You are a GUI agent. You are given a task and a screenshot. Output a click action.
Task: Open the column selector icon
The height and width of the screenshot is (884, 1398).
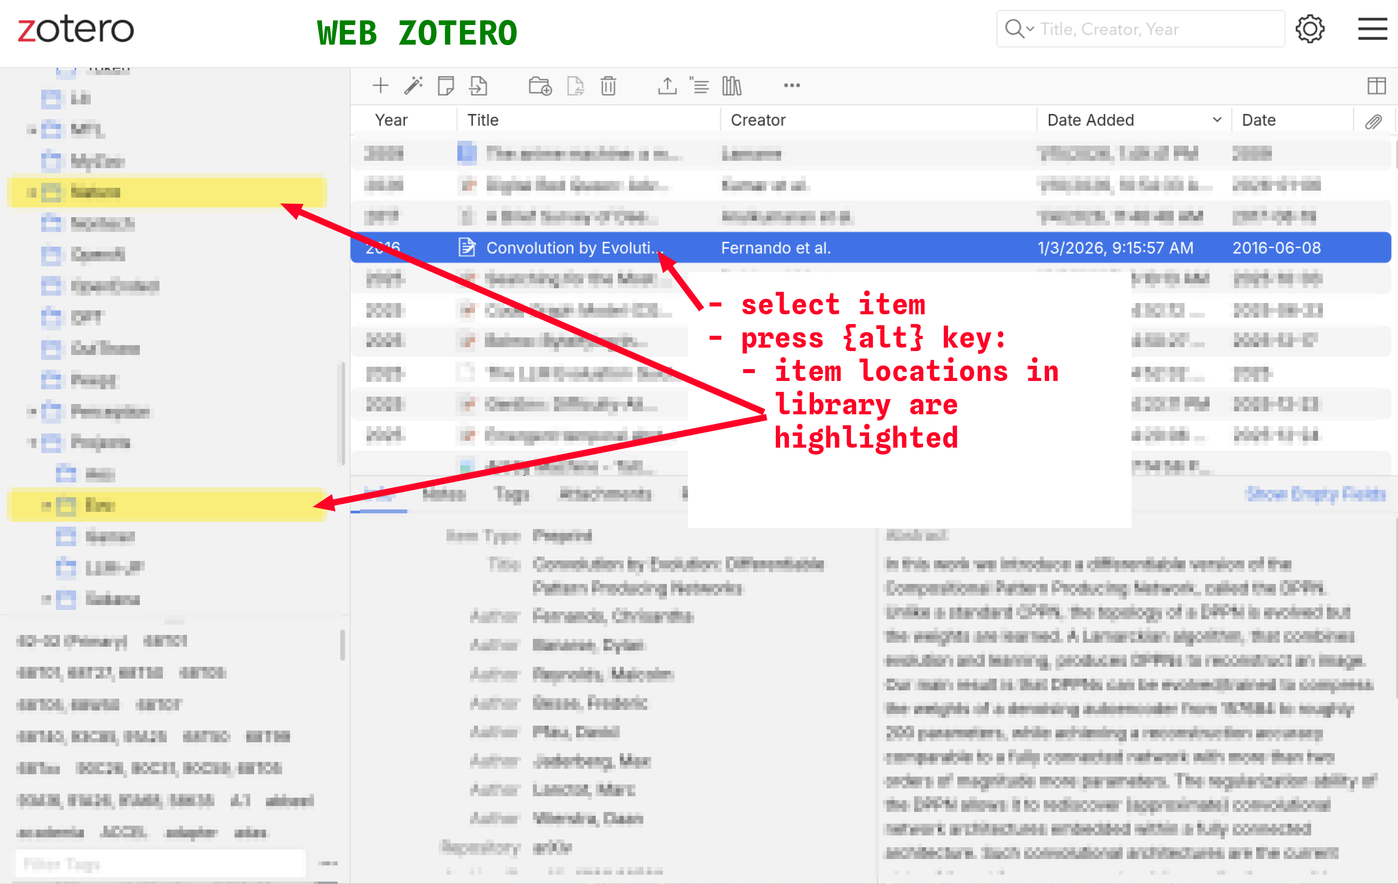coord(1376,86)
